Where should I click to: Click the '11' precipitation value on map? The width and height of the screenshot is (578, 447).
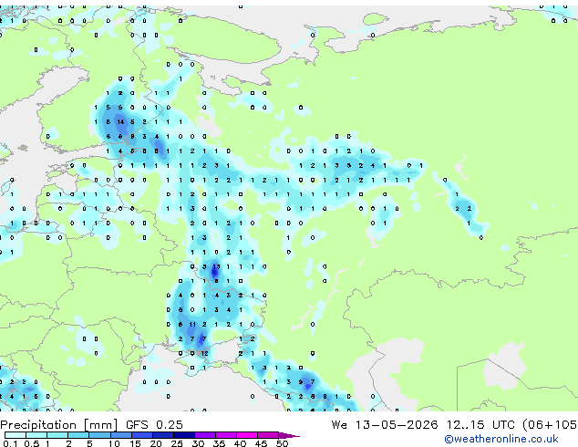coord(192,325)
